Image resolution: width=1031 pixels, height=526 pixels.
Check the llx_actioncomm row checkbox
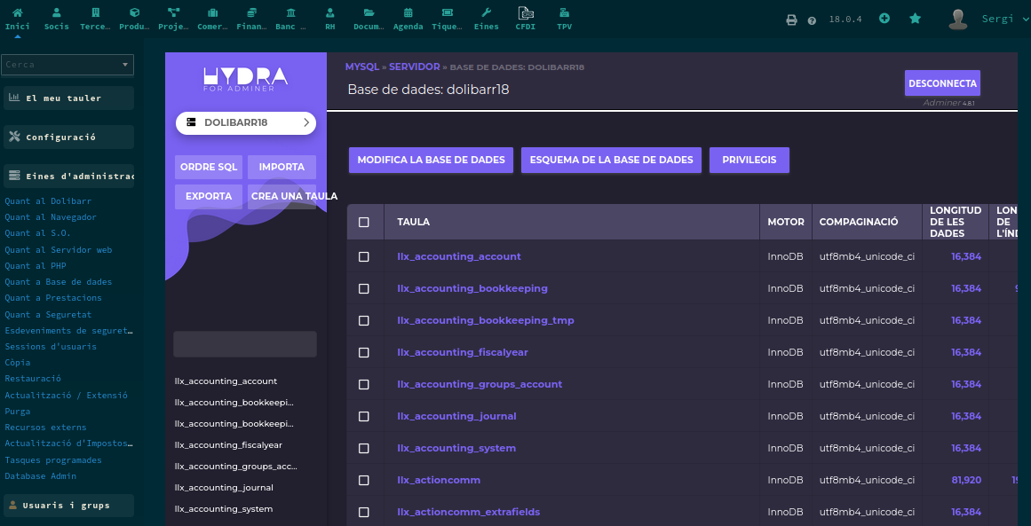pos(363,480)
